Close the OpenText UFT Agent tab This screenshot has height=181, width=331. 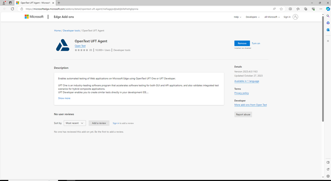[x=53, y=3]
